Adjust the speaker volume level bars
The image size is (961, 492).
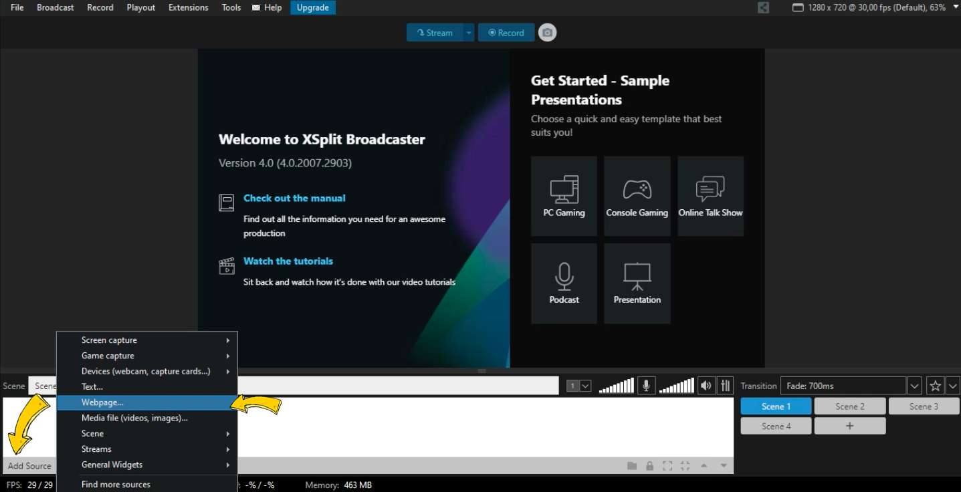(x=677, y=386)
